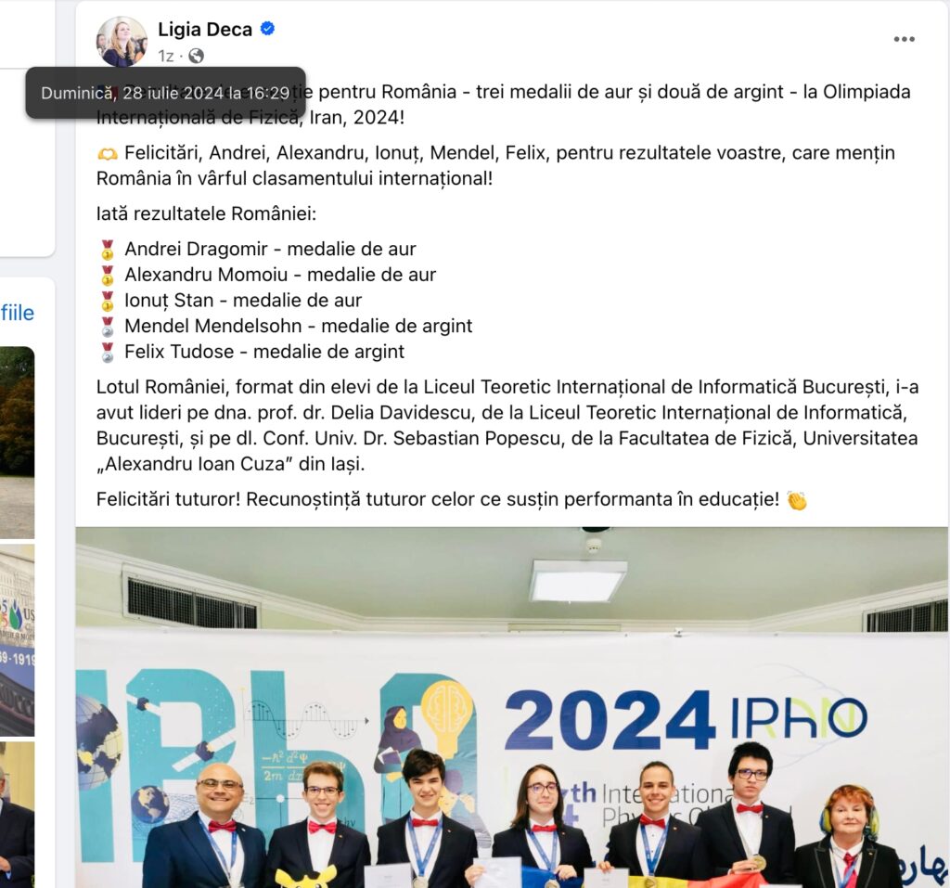Open the building banner thumbnail in left sidebar

coord(17,640)
